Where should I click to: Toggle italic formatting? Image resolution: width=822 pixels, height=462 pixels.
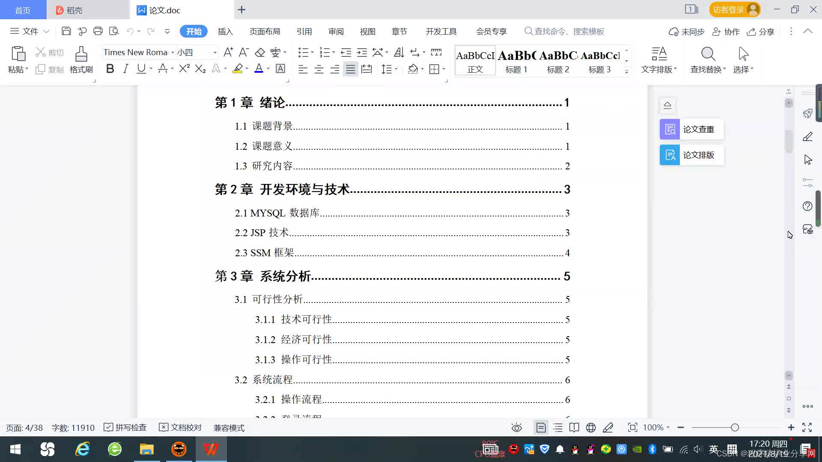coord(125,69)
